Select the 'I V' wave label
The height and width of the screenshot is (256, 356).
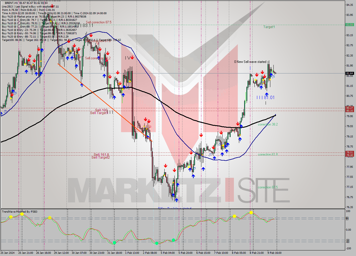point(128,58)
